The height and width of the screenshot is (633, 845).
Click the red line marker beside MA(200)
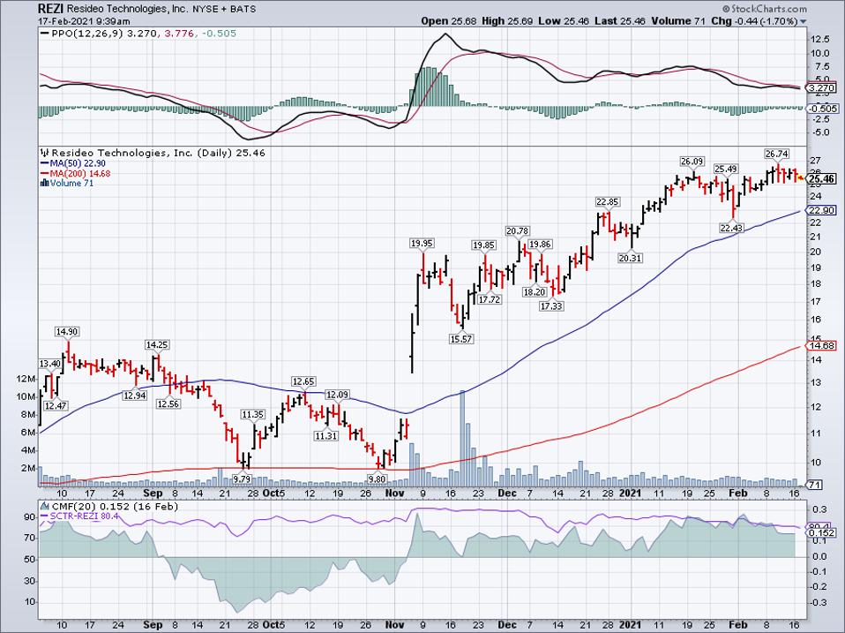tap(43, 174)
